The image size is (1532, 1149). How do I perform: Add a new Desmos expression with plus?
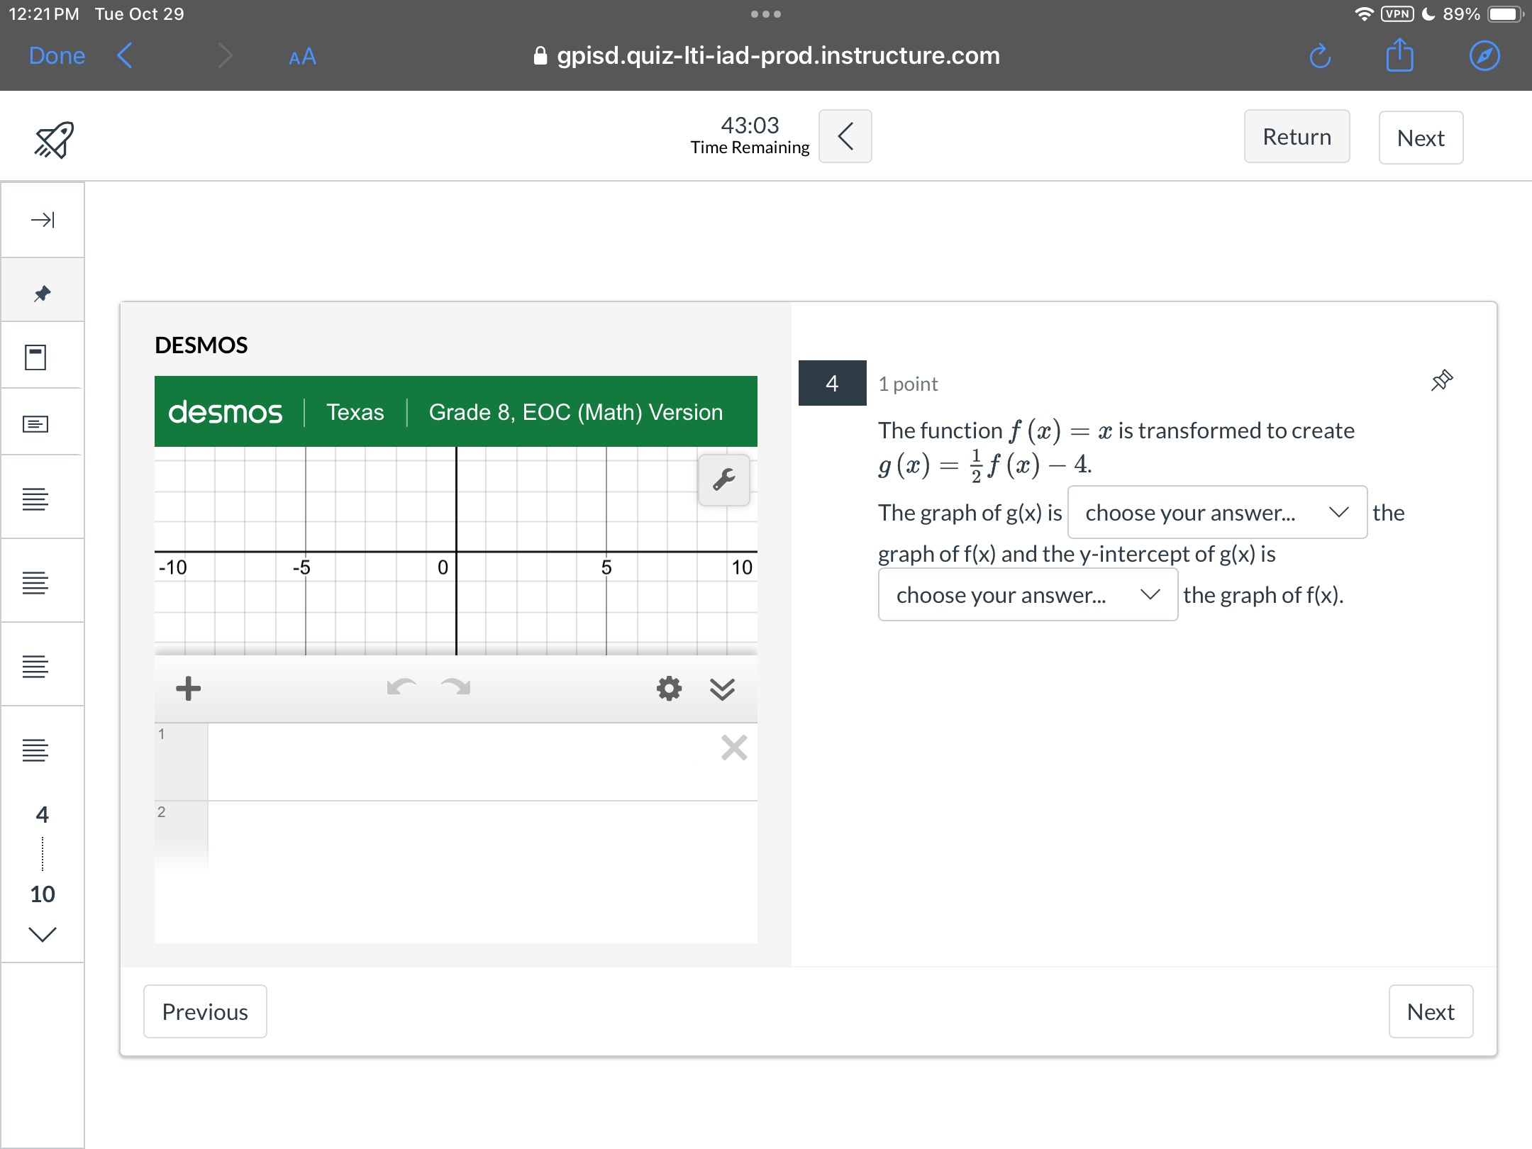(188, 688)
